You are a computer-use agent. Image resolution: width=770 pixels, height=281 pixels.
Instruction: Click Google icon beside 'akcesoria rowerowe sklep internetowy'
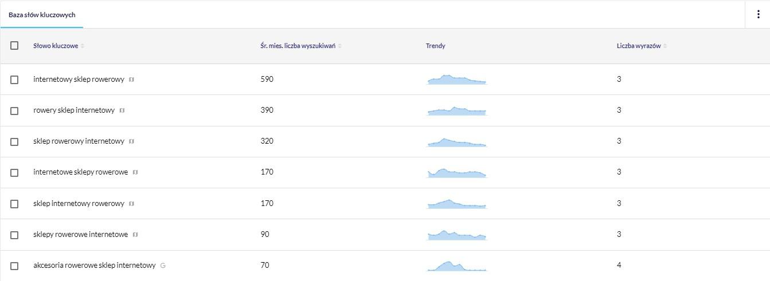(x=163, y=266)
